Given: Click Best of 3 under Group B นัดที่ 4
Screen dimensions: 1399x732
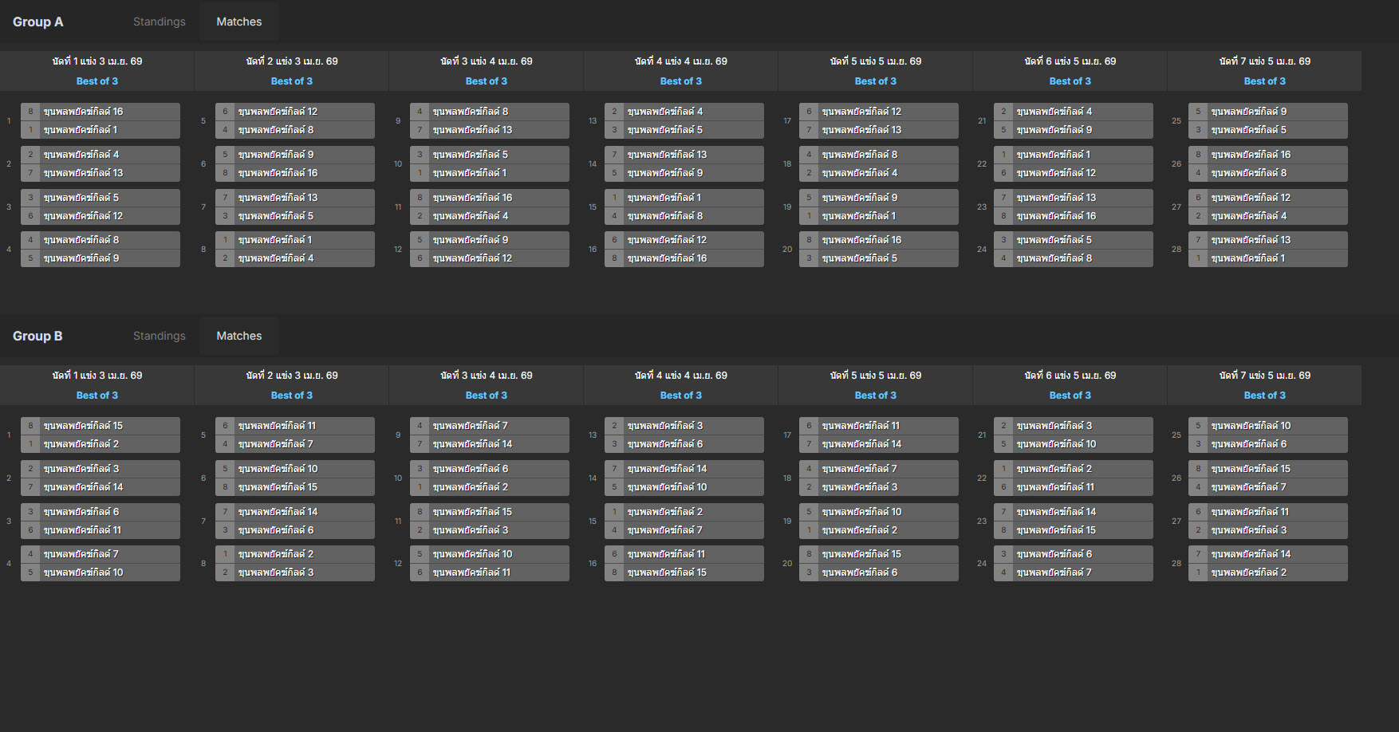Looking at the screenshot, I should tap(680, 396).
